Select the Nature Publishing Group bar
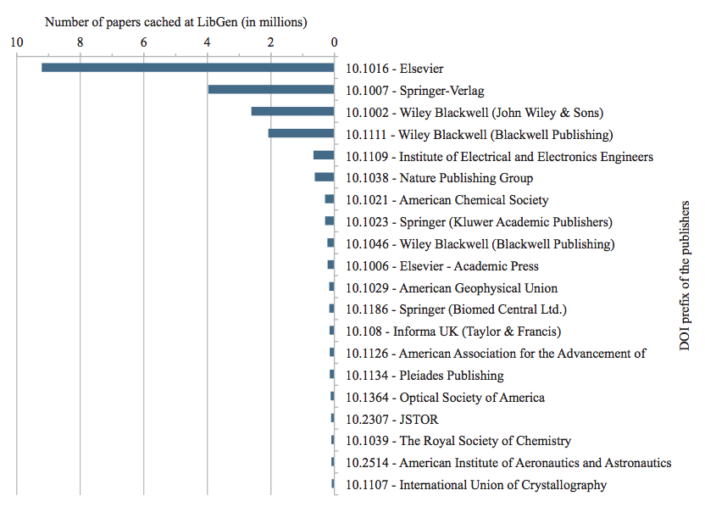Image resolution: width=705 pixels, height=507 pixels. [325, 177]
